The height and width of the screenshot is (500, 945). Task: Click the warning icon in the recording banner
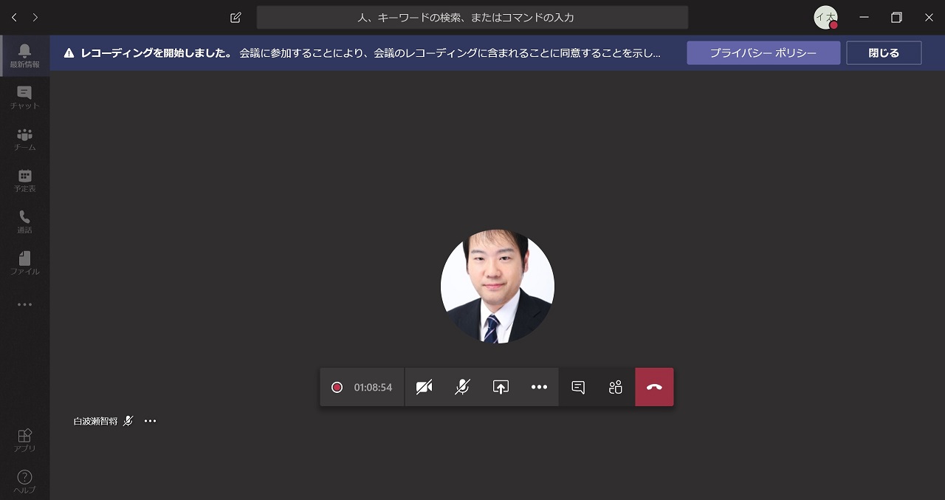click(x=69, y=53)
